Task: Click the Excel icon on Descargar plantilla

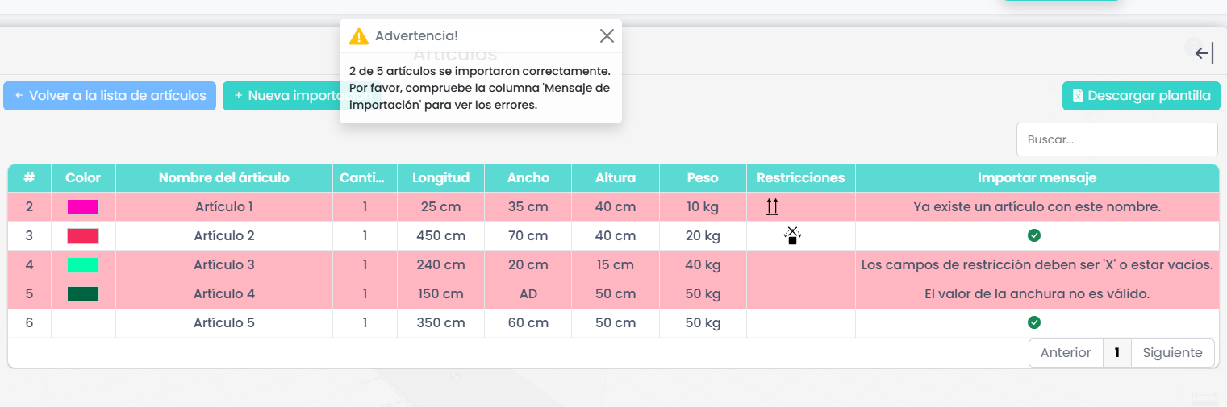Action: coord(1077,96)
